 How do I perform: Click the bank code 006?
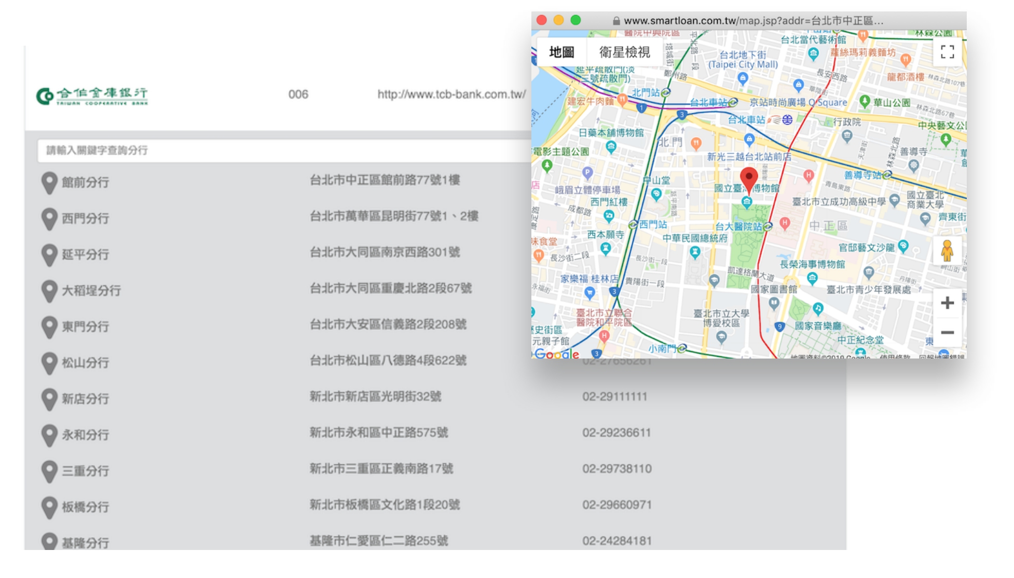298,94
